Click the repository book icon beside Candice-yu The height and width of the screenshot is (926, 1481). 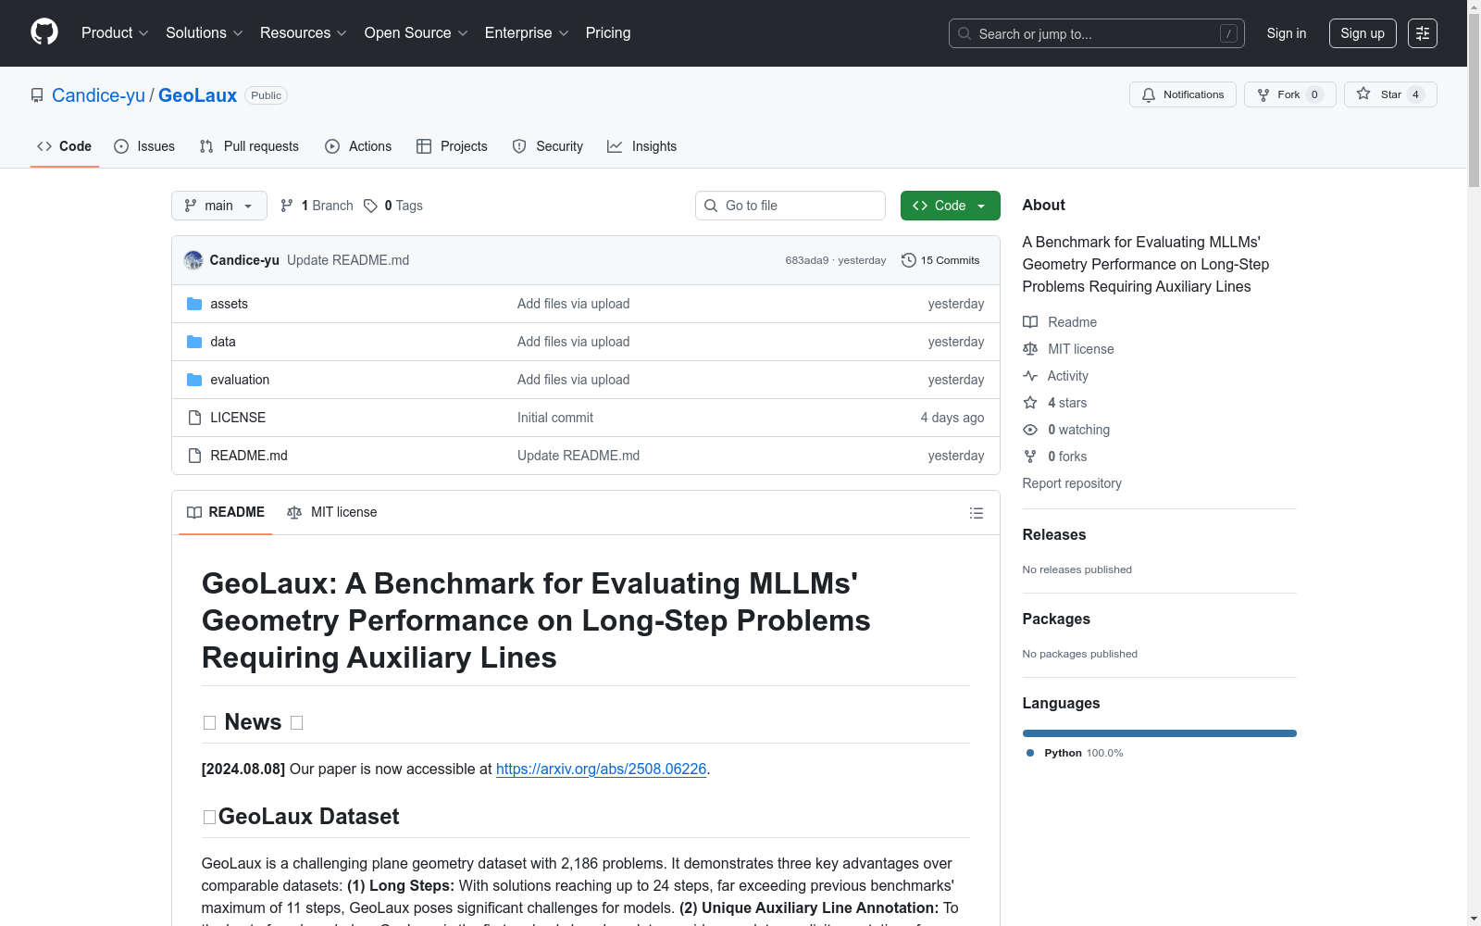pos(37,95)
